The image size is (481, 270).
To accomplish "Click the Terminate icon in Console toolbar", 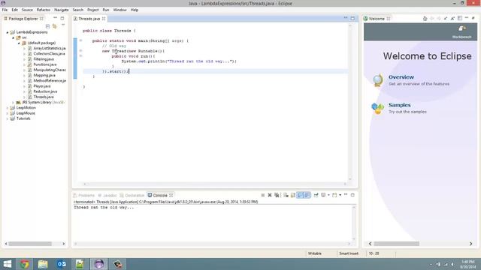I will 263,195.
